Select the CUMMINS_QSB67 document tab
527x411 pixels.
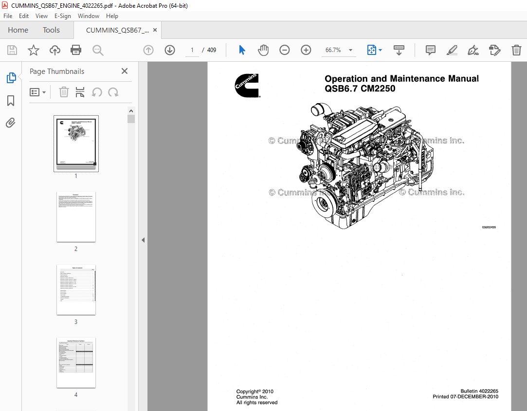[x=117, y=30]
